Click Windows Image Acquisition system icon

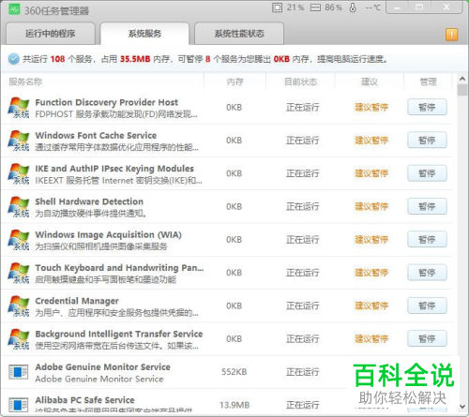[19, 240]
